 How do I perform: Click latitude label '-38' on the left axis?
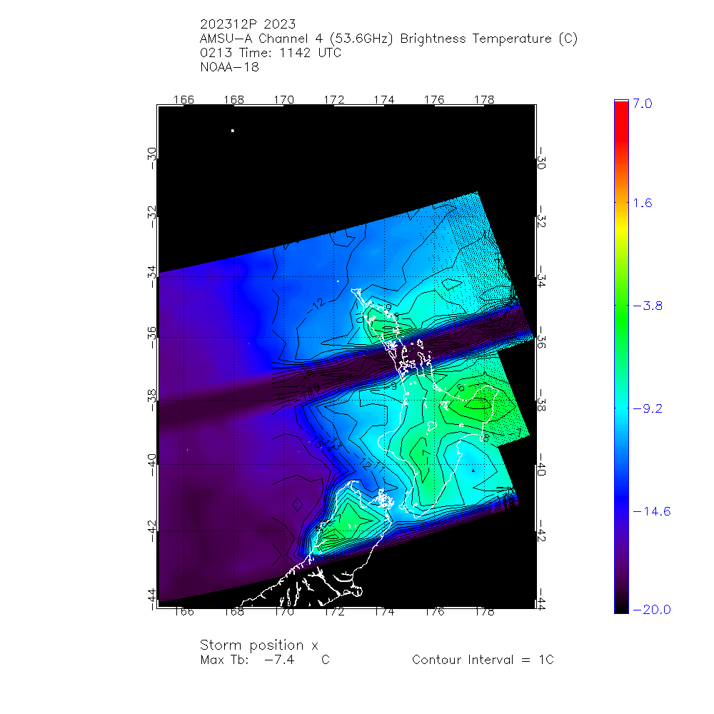click(x=151, y=401)
